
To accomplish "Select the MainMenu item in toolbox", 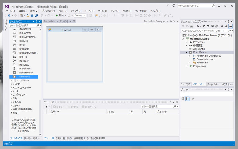I will tap(24, 76).
